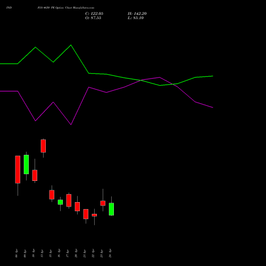The width and height of the screenshot is (266, 266).
Task: Click the 'IND' symbol text in the title
Action: click(x=9, y=8)
